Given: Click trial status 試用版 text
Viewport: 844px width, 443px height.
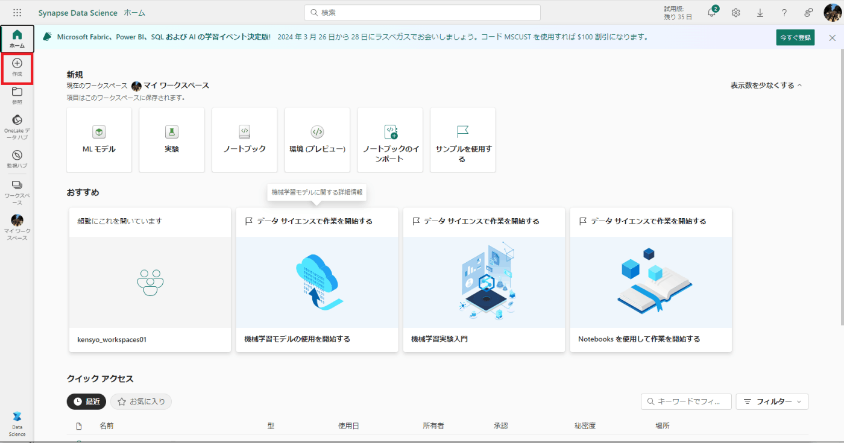Looking at the screenshot, I should coord(678,13).
